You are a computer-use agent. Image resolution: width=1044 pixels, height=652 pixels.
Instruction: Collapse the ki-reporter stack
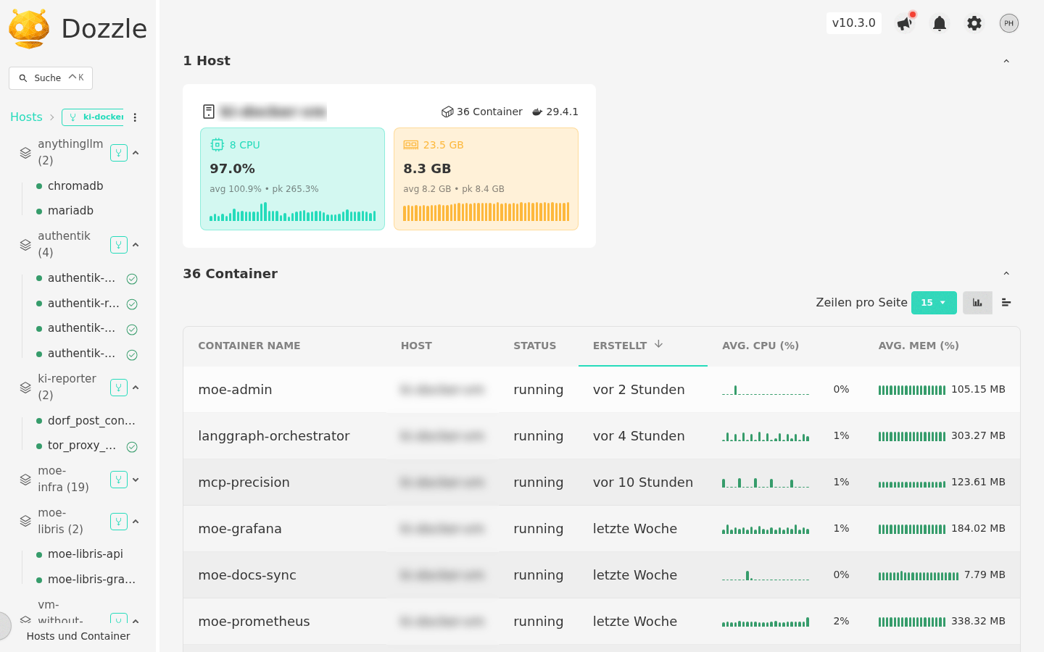tap(136, 388)
